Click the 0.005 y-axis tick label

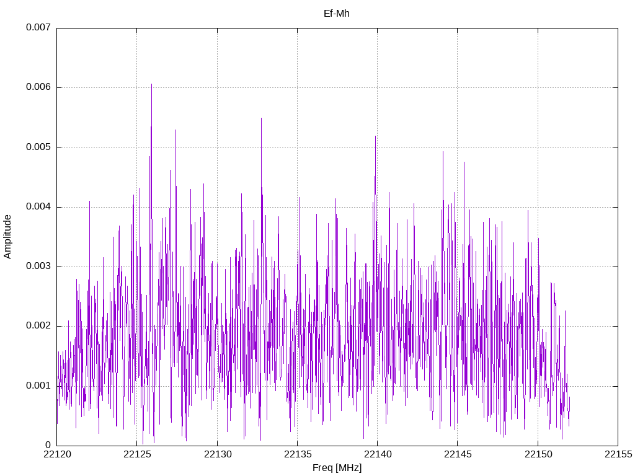(38, 147)
